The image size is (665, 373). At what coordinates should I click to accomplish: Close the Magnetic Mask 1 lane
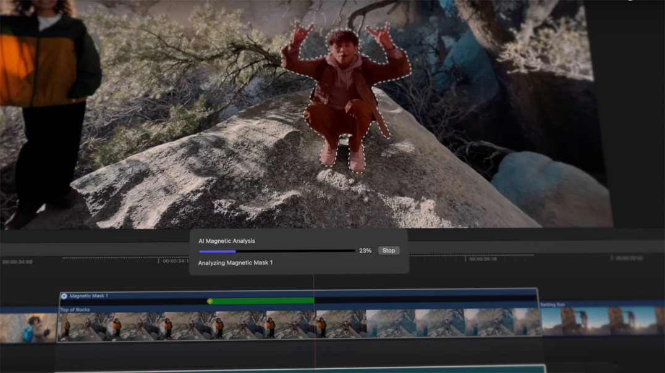click(64, 296)
